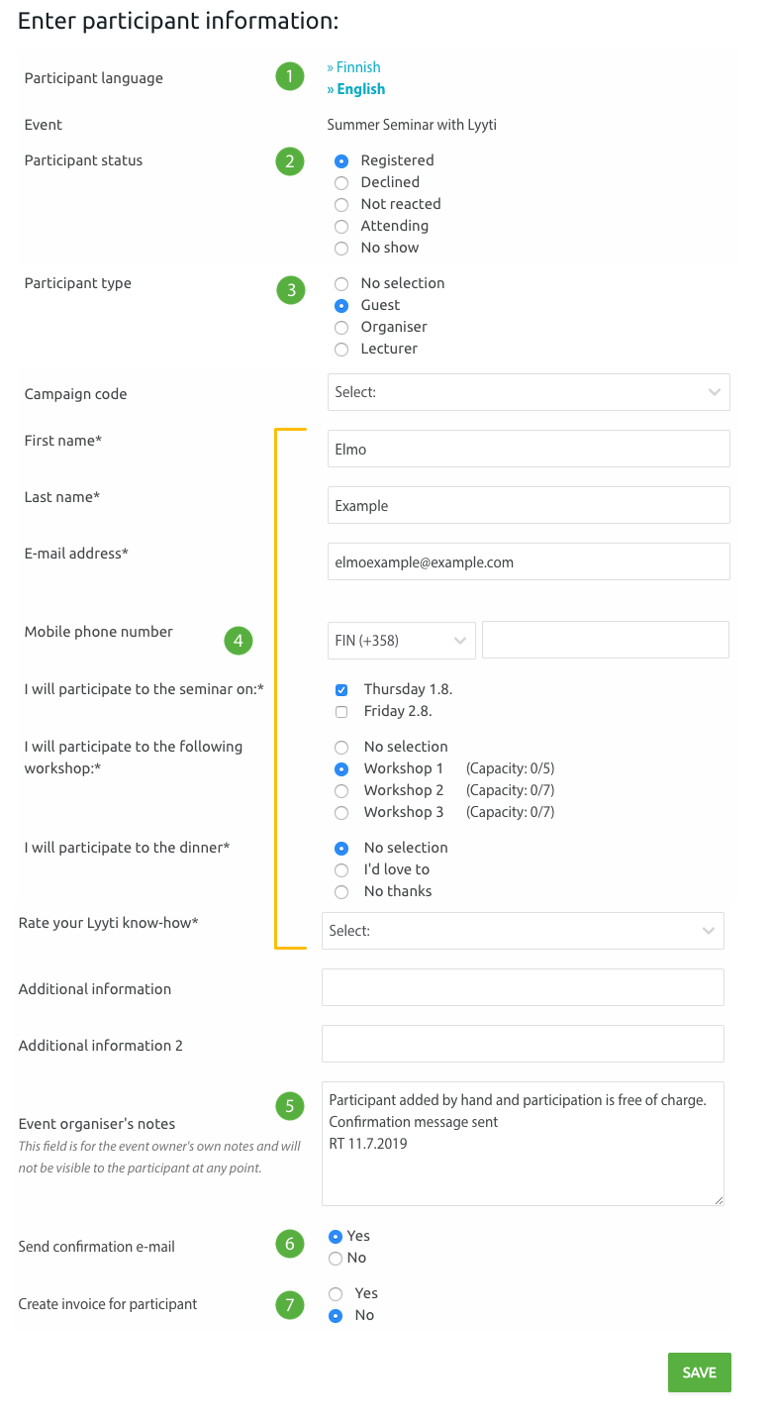Open the Rate your Lyyti know-how dropdown
This screenshot has height=1421, width=772.
pos(523,931)
